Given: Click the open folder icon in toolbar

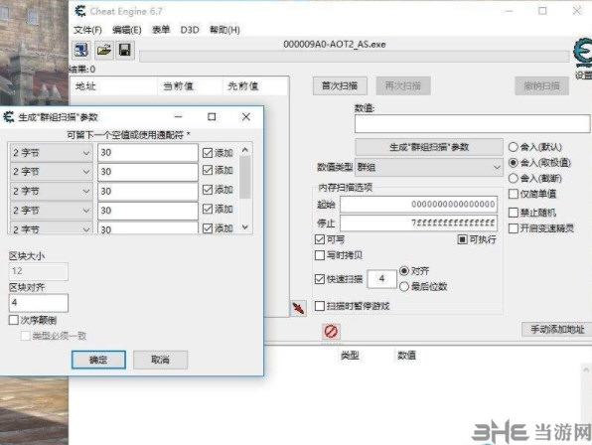Looking at the screenshot, I should [x=104, y=50].
